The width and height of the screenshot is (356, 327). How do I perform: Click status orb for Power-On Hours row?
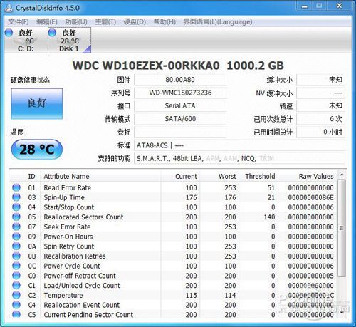click(x=16, y=236)
